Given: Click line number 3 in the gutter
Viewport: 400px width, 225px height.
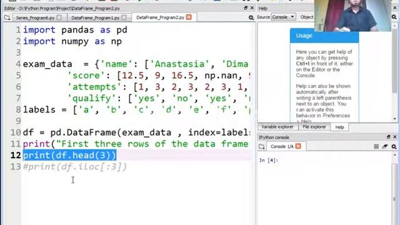Looking at the screenshot, I should click(x=18, y=52).
